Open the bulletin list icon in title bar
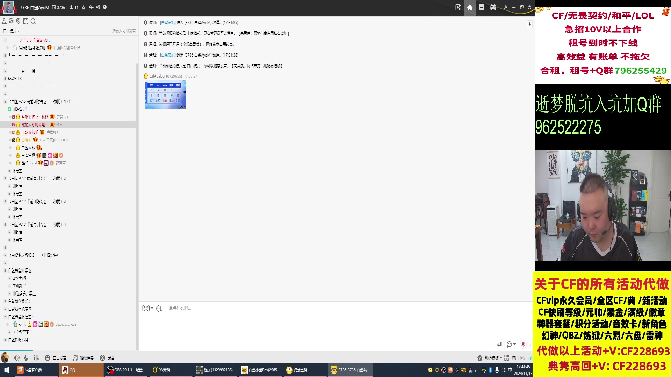671x377 pixels. tap(481, 7)
